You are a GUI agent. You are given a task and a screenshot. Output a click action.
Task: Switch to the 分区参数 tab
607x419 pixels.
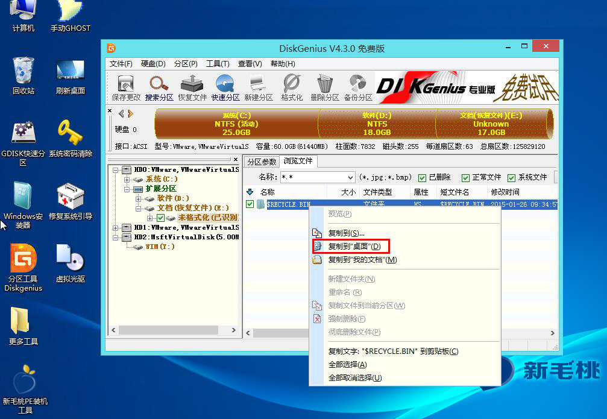[262, 162]
